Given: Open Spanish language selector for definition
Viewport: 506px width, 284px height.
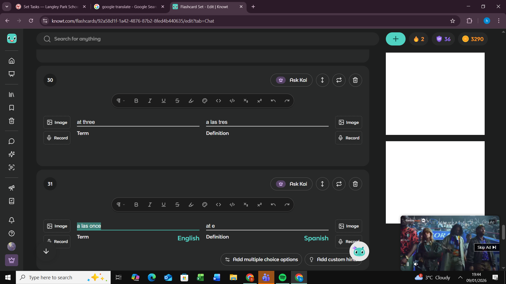Looking at the screenshot, I should click(x=316, y=238).
